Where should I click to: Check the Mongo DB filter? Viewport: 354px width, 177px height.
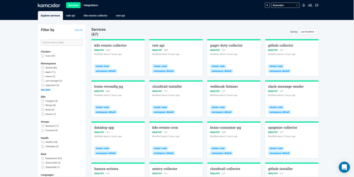point(43,105)
